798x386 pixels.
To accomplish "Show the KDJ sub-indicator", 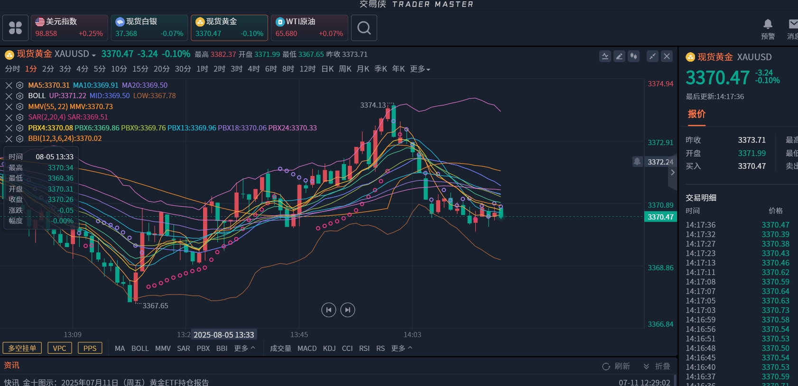I will point(329,349).
